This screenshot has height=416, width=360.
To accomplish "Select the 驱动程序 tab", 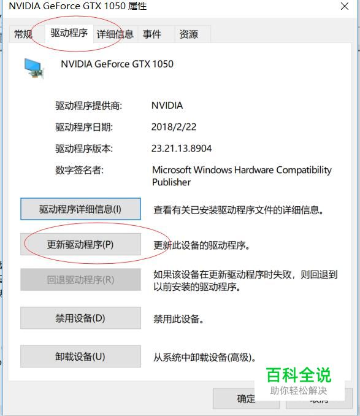I will point(69,33).
